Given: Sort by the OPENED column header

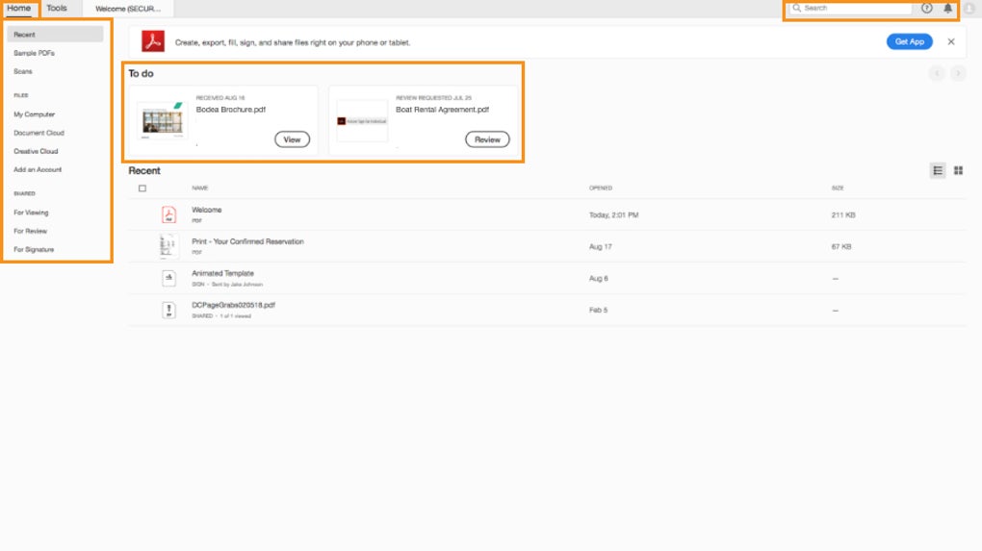Looking at the screenshot, I should pos(601,188).
